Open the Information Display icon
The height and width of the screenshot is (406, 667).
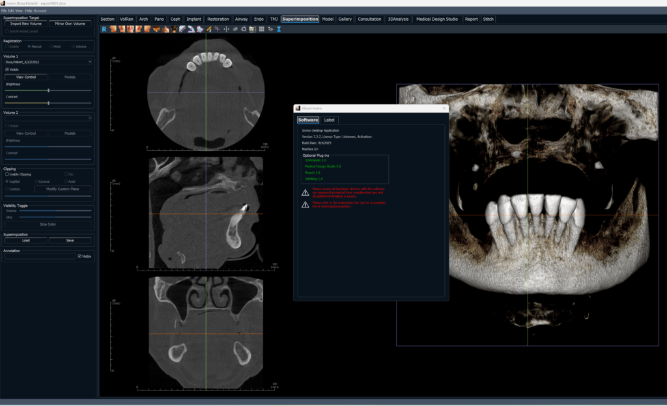point(252,29)
